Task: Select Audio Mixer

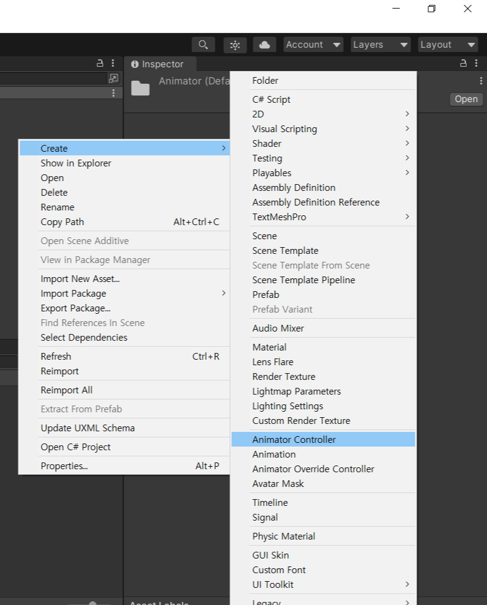Action: coord(324,328)
